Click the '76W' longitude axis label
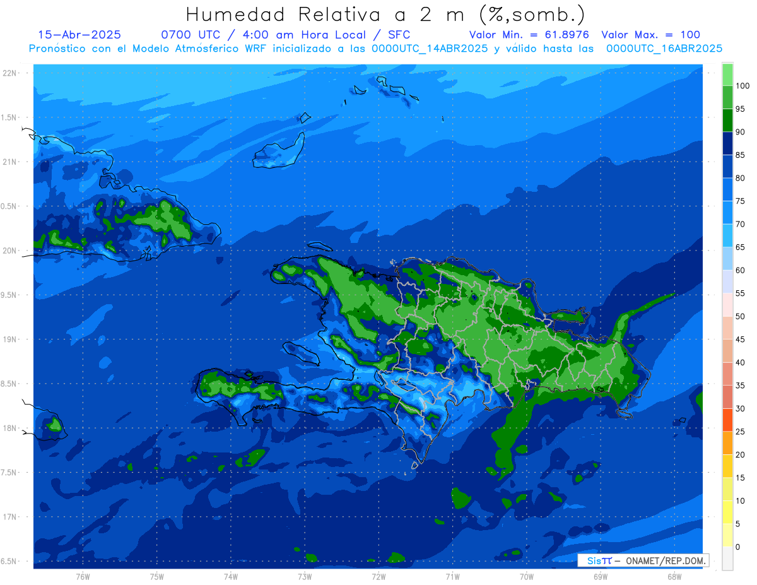Viewport: 757px width, 585px height. click(x=83, y=576)
